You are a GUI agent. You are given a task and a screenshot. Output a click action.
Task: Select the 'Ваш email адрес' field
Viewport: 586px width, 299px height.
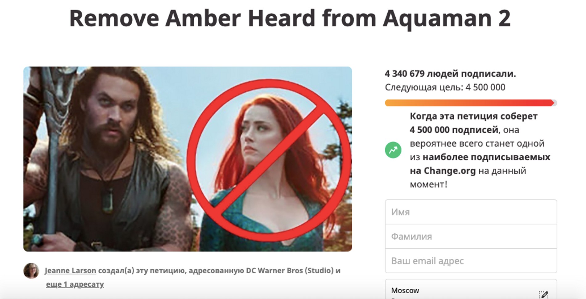coord(471,261)
